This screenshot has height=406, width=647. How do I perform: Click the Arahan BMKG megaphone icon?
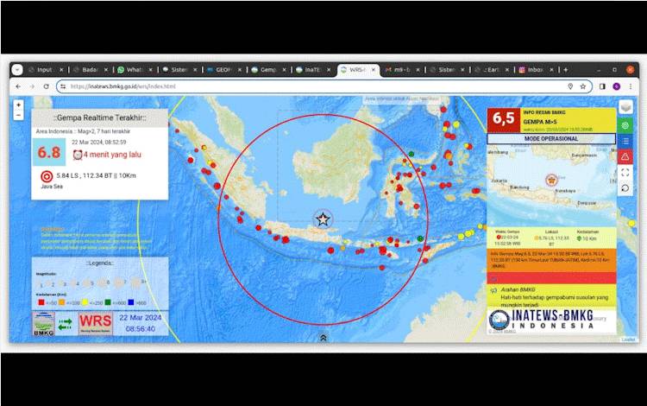(x=493, y=290)
